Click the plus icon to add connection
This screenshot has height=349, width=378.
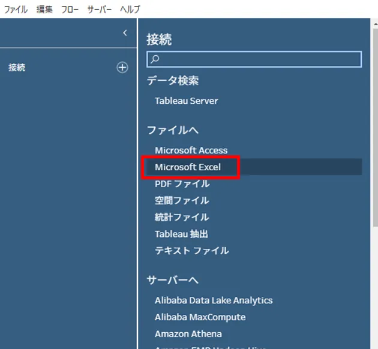(x=122, y=68)
